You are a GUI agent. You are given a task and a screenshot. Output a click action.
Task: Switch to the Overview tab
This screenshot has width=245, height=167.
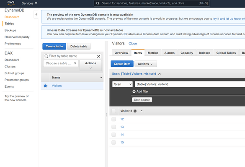[121, 53]
